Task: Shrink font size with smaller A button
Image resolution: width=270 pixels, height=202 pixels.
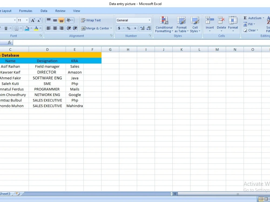Action: click(39, 20)
